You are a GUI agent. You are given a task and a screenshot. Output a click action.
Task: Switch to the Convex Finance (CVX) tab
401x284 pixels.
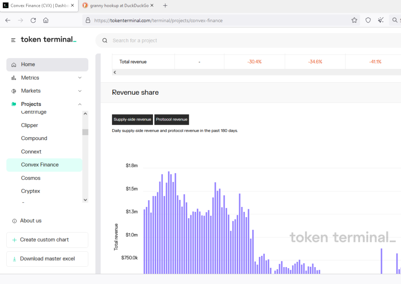coord(40,5)
